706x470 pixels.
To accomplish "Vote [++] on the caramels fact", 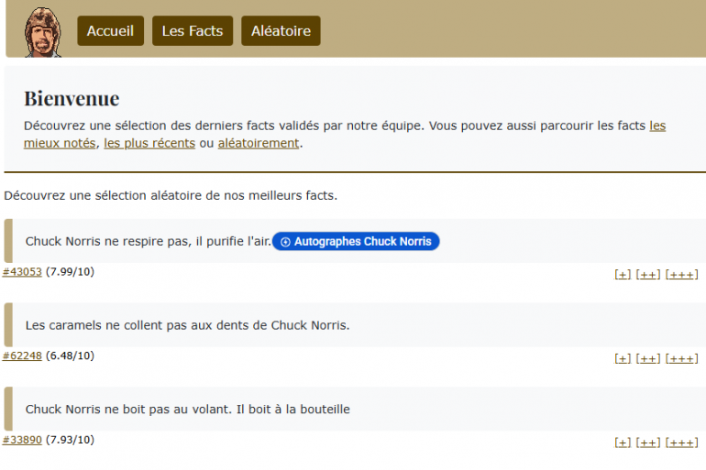I will pos(647,359).
